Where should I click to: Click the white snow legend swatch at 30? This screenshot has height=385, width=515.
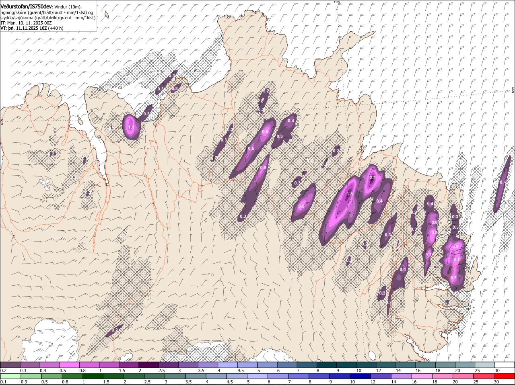(505, 365)
